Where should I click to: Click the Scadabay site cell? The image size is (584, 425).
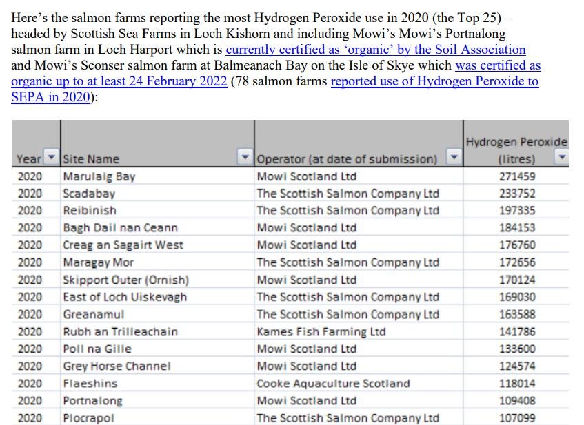[x=89, y=194]
